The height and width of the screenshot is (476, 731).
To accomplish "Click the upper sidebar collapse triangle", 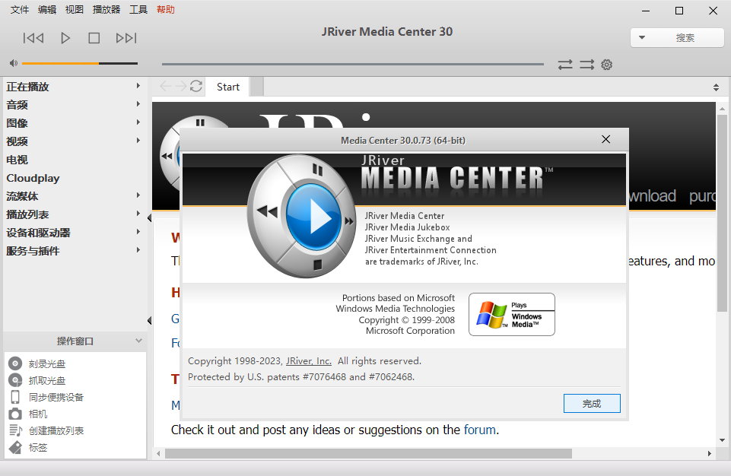I will point(149,217).
